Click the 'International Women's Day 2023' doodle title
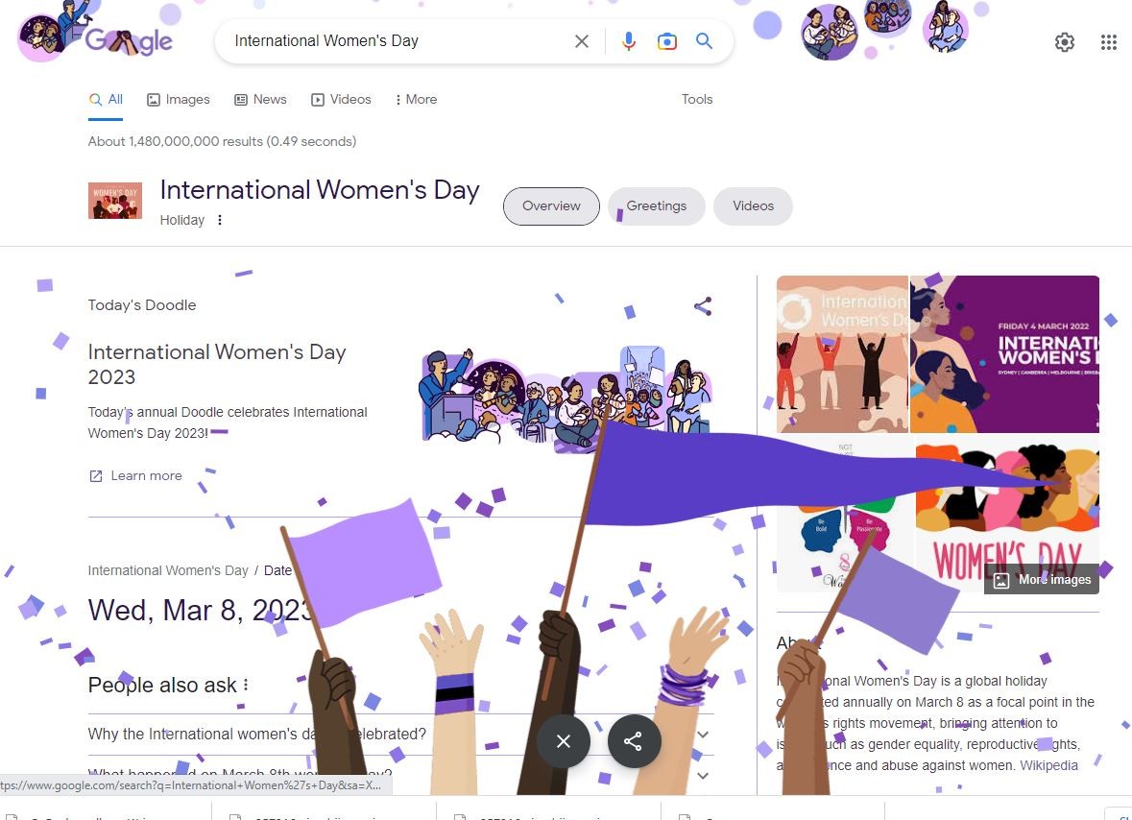This screenshot has width=1132, height=820. pos(217,365)
